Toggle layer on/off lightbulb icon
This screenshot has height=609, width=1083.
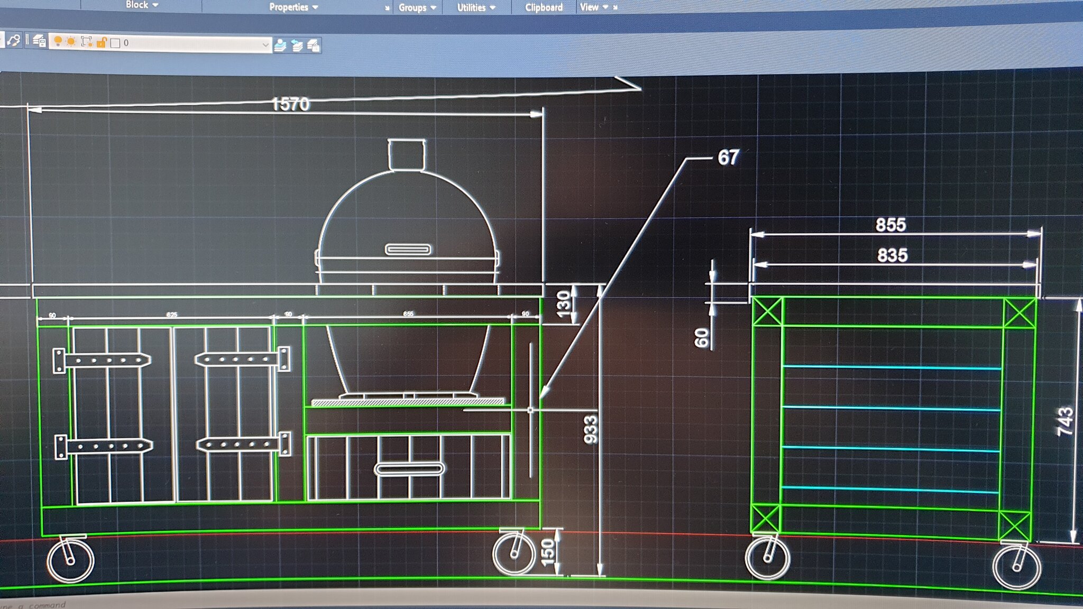[58, 41]
